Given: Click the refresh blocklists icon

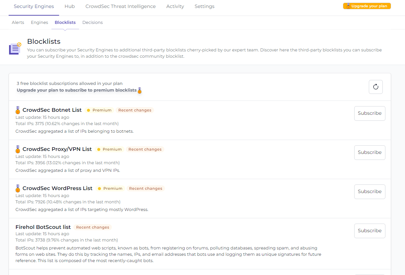Looking at the screenshot, I should click(x=375, y=87).
